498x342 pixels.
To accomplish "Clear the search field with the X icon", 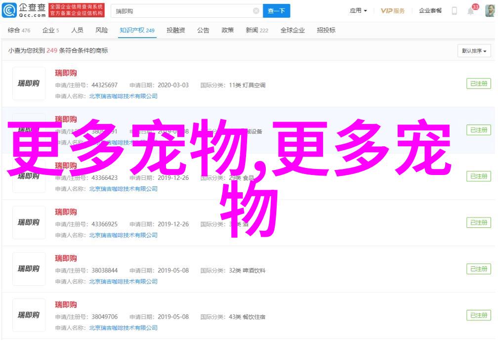I will coord(256,11).
